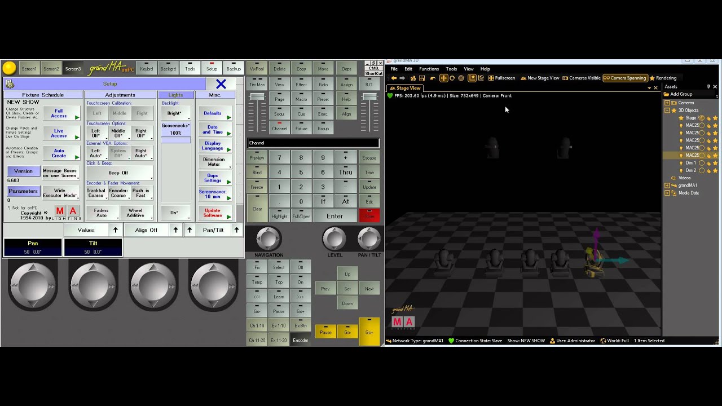Viewport: 722px width, 406px height.
Task: Open the View menu in grandMA 3D
Action: (468, 69)
